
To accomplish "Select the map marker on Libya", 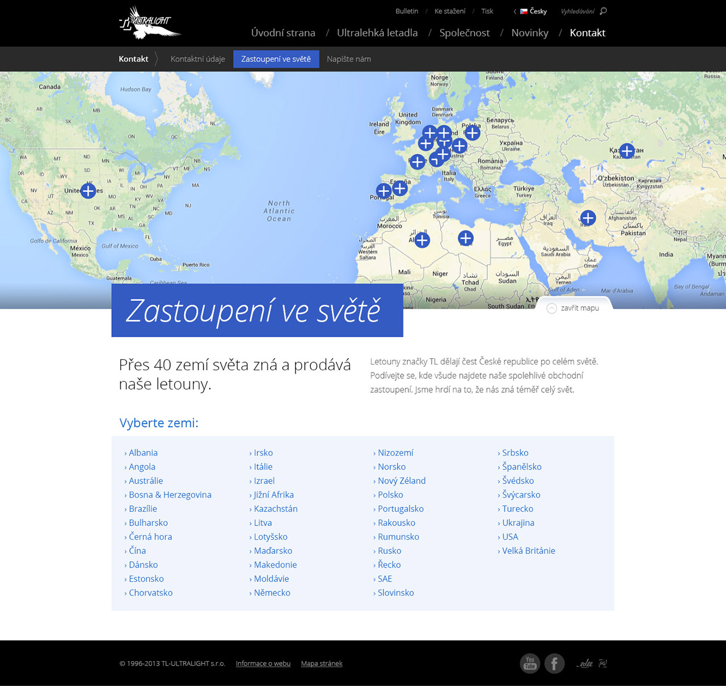I will click(466, 238).
